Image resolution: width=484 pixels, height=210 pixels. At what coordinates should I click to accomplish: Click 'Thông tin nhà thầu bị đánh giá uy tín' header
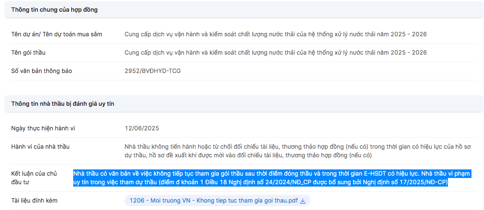(63, 104)
